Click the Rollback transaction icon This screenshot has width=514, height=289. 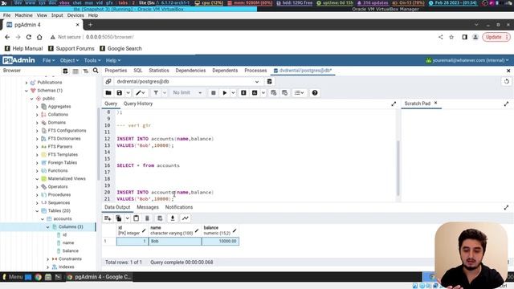(284, 93)
